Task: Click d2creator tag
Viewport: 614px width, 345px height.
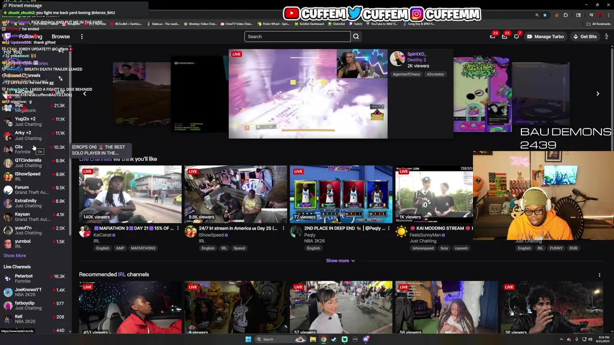Action: click(x=436, y=74)
